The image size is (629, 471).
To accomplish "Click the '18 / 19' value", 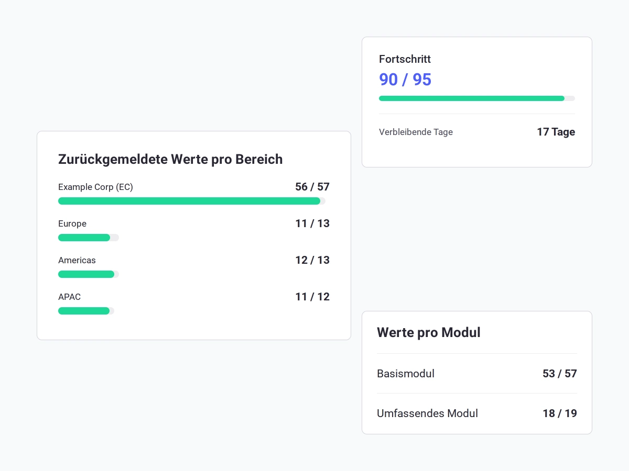I will (x=560, y=413).
